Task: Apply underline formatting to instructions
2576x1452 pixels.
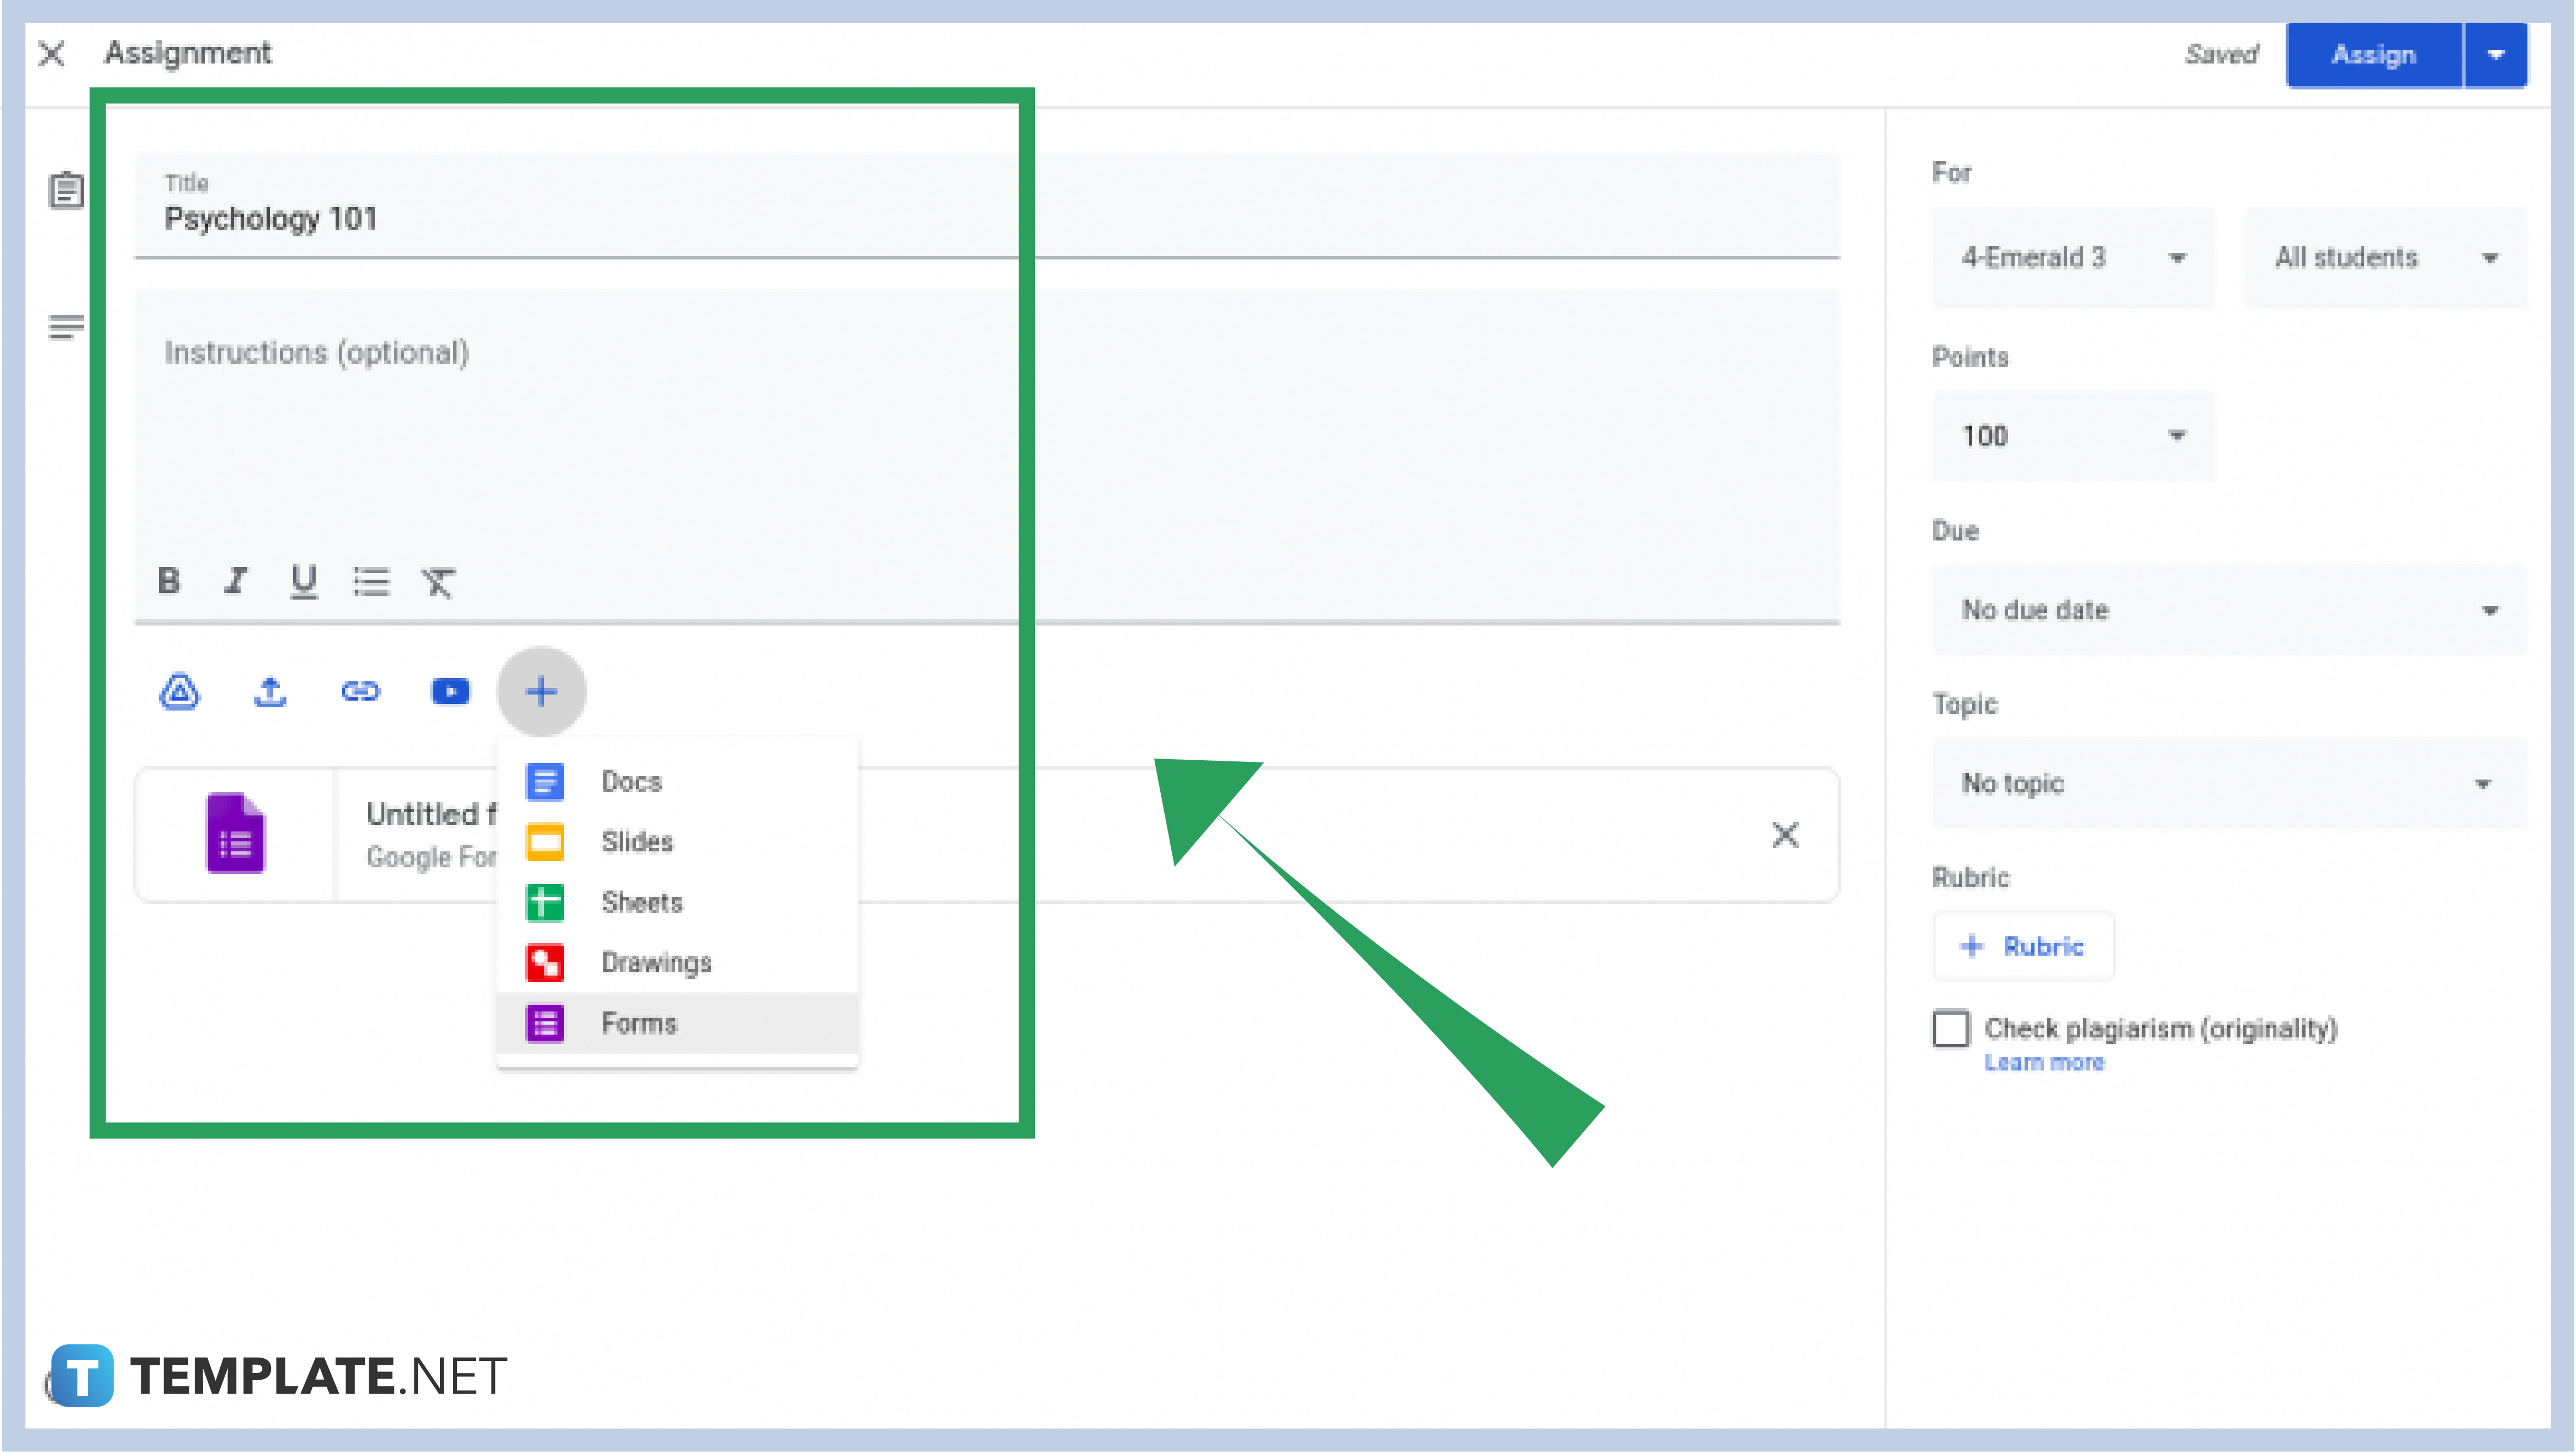Action: tap(303, 582)
